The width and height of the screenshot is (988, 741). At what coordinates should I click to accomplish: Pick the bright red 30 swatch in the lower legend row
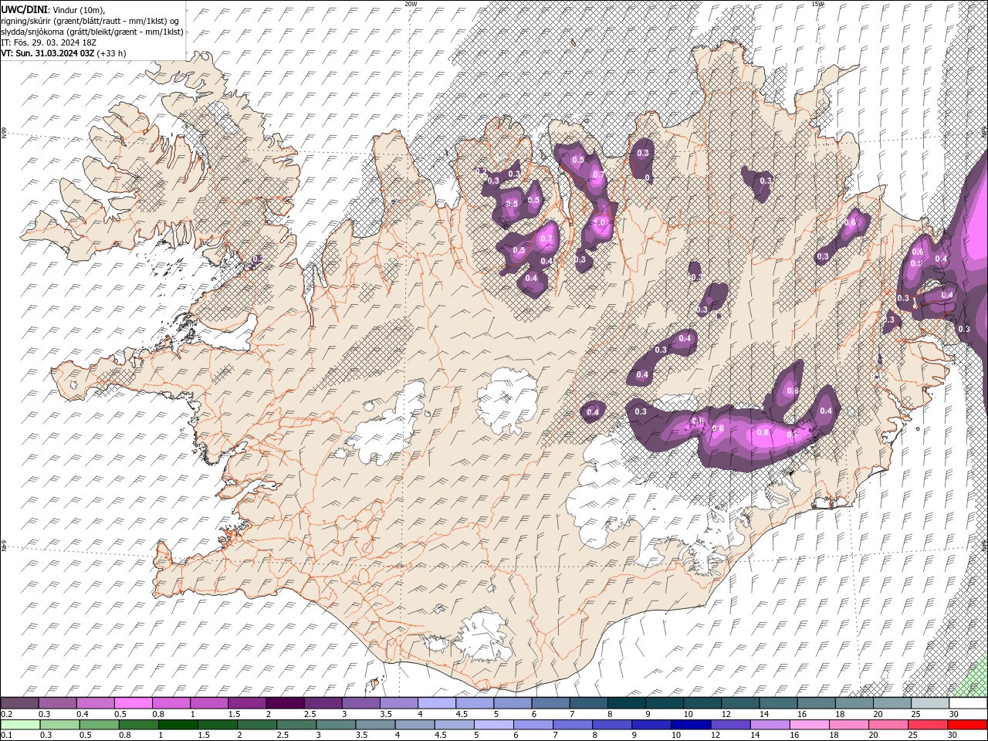click(968, 725)
